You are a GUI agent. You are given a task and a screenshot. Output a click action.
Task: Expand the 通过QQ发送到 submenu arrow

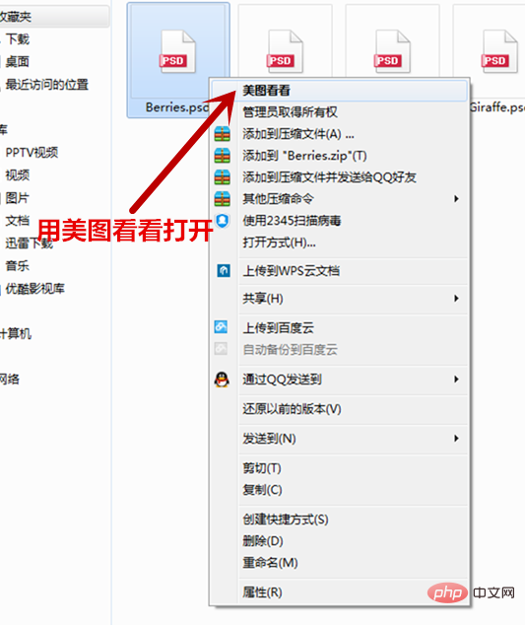coord(456,380)
